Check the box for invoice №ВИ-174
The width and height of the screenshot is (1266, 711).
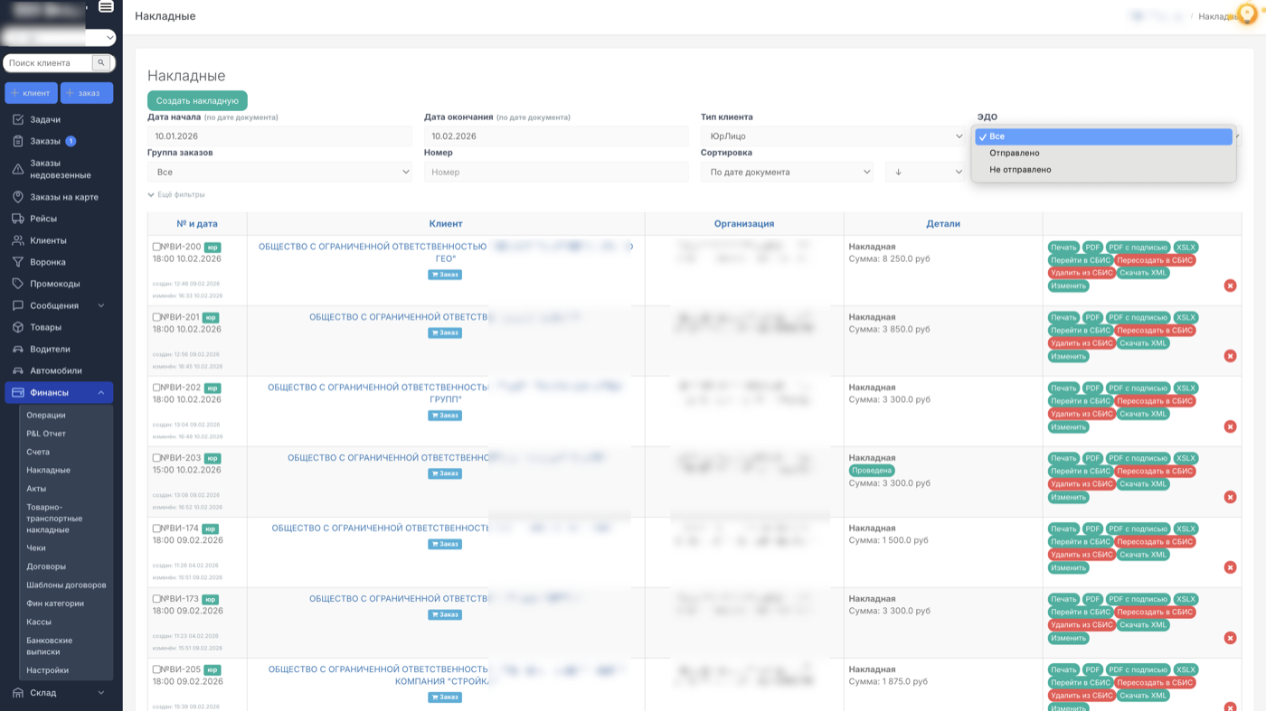click(x=156, y=529)
